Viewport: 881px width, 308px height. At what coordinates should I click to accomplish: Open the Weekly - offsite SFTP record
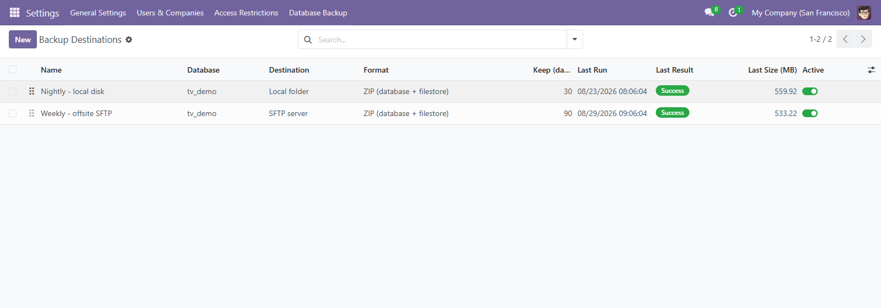(77, 113)
